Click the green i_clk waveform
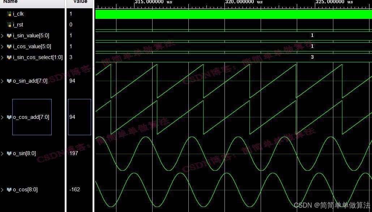Viewport: 372px width, 212px height. pyautogui.click(x=234, y=14)
